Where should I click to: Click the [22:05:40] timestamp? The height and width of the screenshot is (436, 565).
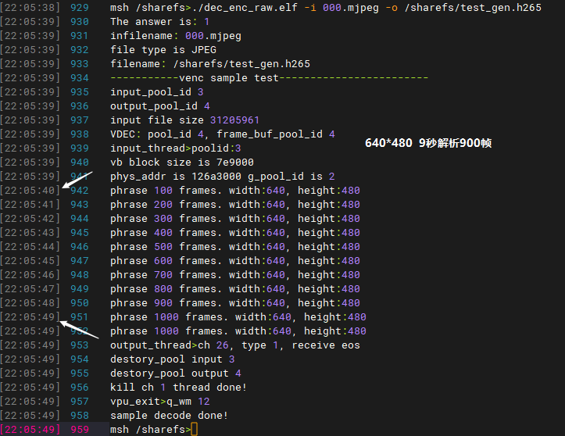pos(30,190)
